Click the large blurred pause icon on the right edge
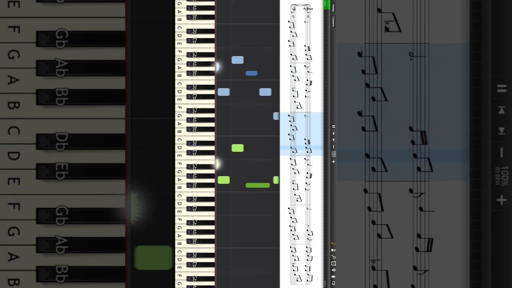Image resolution: width=512 pixels, height=288 pixels. click(x=502, y=89)
